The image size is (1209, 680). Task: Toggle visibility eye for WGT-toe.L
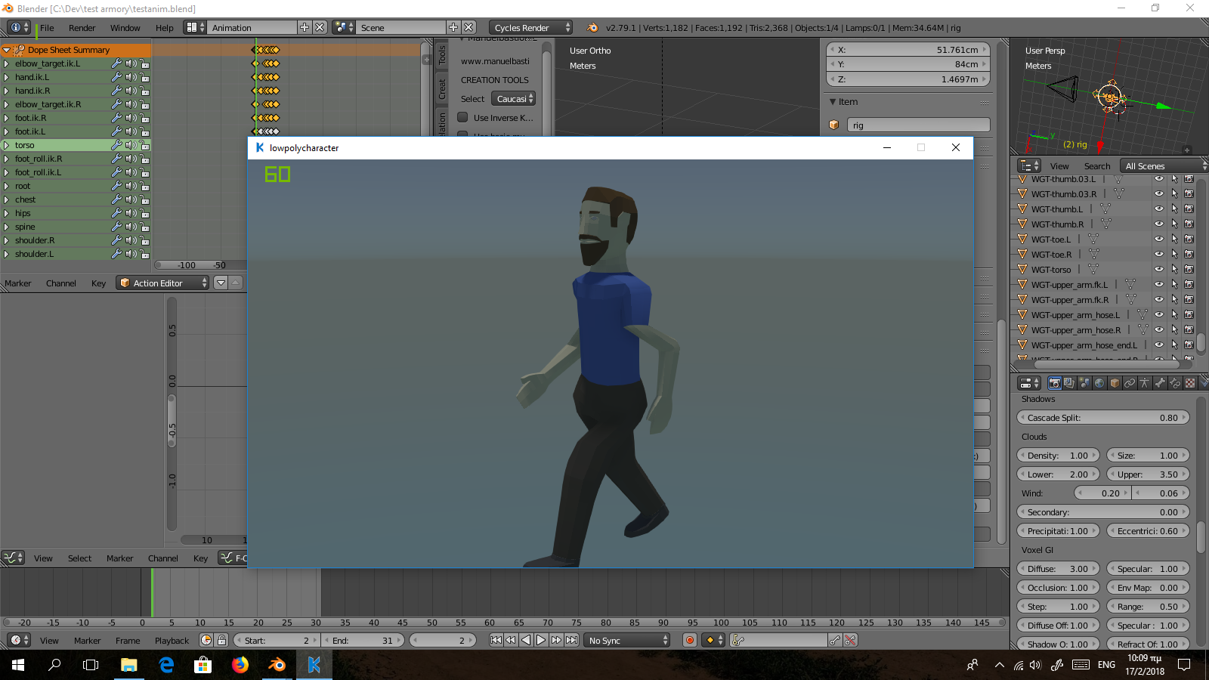pyautogui.click(x=1158, y=239)
